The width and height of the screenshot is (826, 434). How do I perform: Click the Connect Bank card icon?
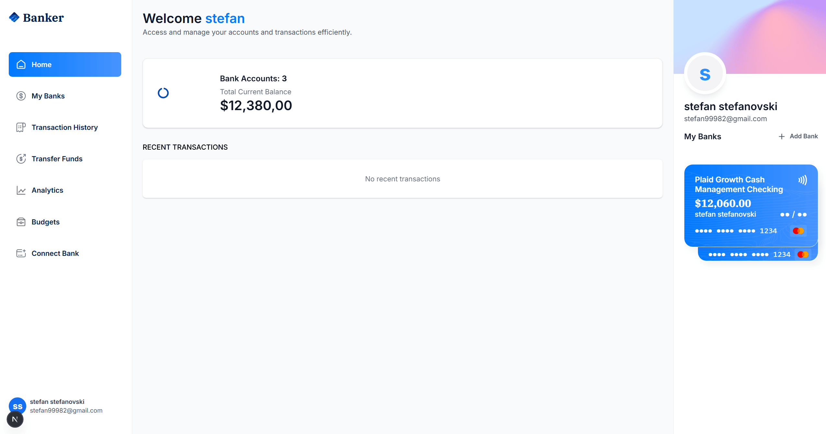pyautogui.click(x=21, y=253)
